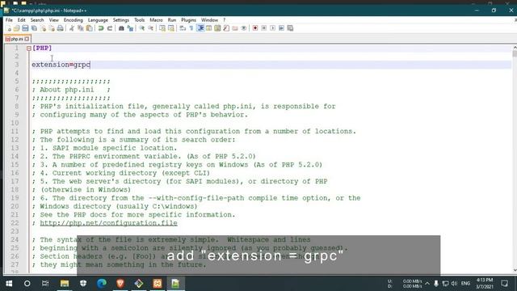Open File Explorer from taskbar
This screenshot has height=291, width=517.
click(x=65, y=284)
